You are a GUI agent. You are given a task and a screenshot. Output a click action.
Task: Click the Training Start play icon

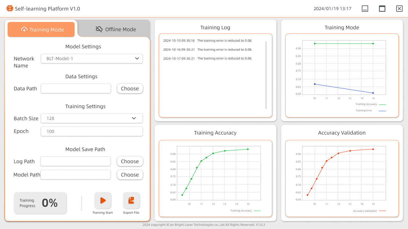pos(103,201)
